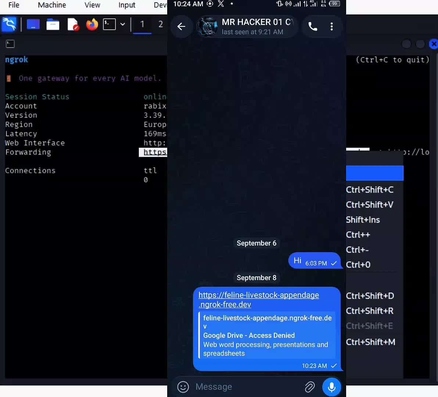Click the blue desktop icon in Kali panel
The width and height of the screenshot is (438, 397).
(33, 25)
